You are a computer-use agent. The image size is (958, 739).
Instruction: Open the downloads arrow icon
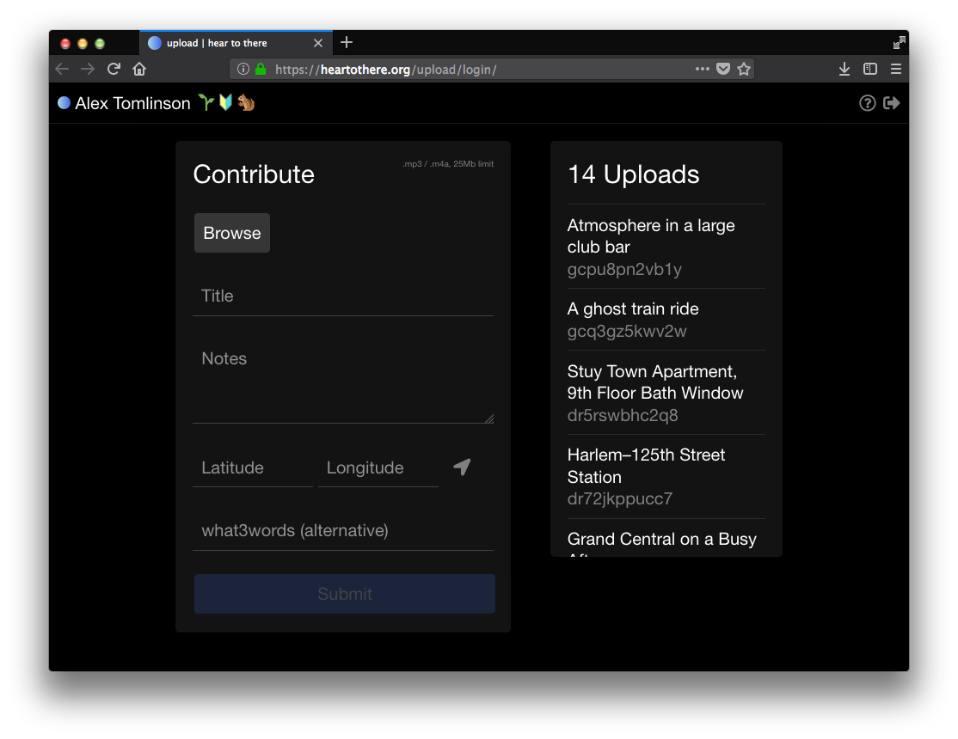click(x=844, y=69)
